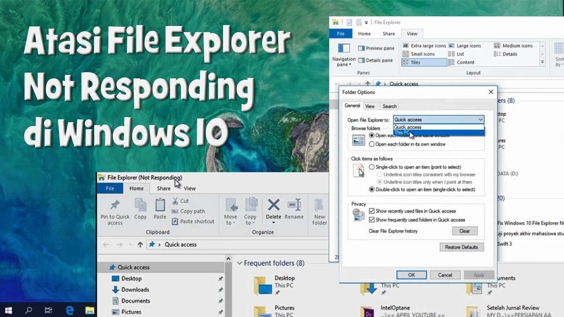This screenshot has width=564, height=317.
Task: Open Delete button dropdown arrow
Action: [x=274, y=222]
